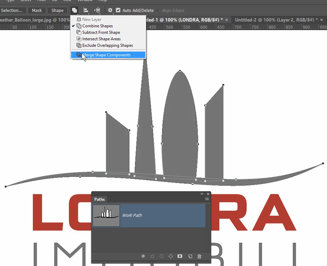Choose Exclude Overlapping Shapes

coord(108,45)
